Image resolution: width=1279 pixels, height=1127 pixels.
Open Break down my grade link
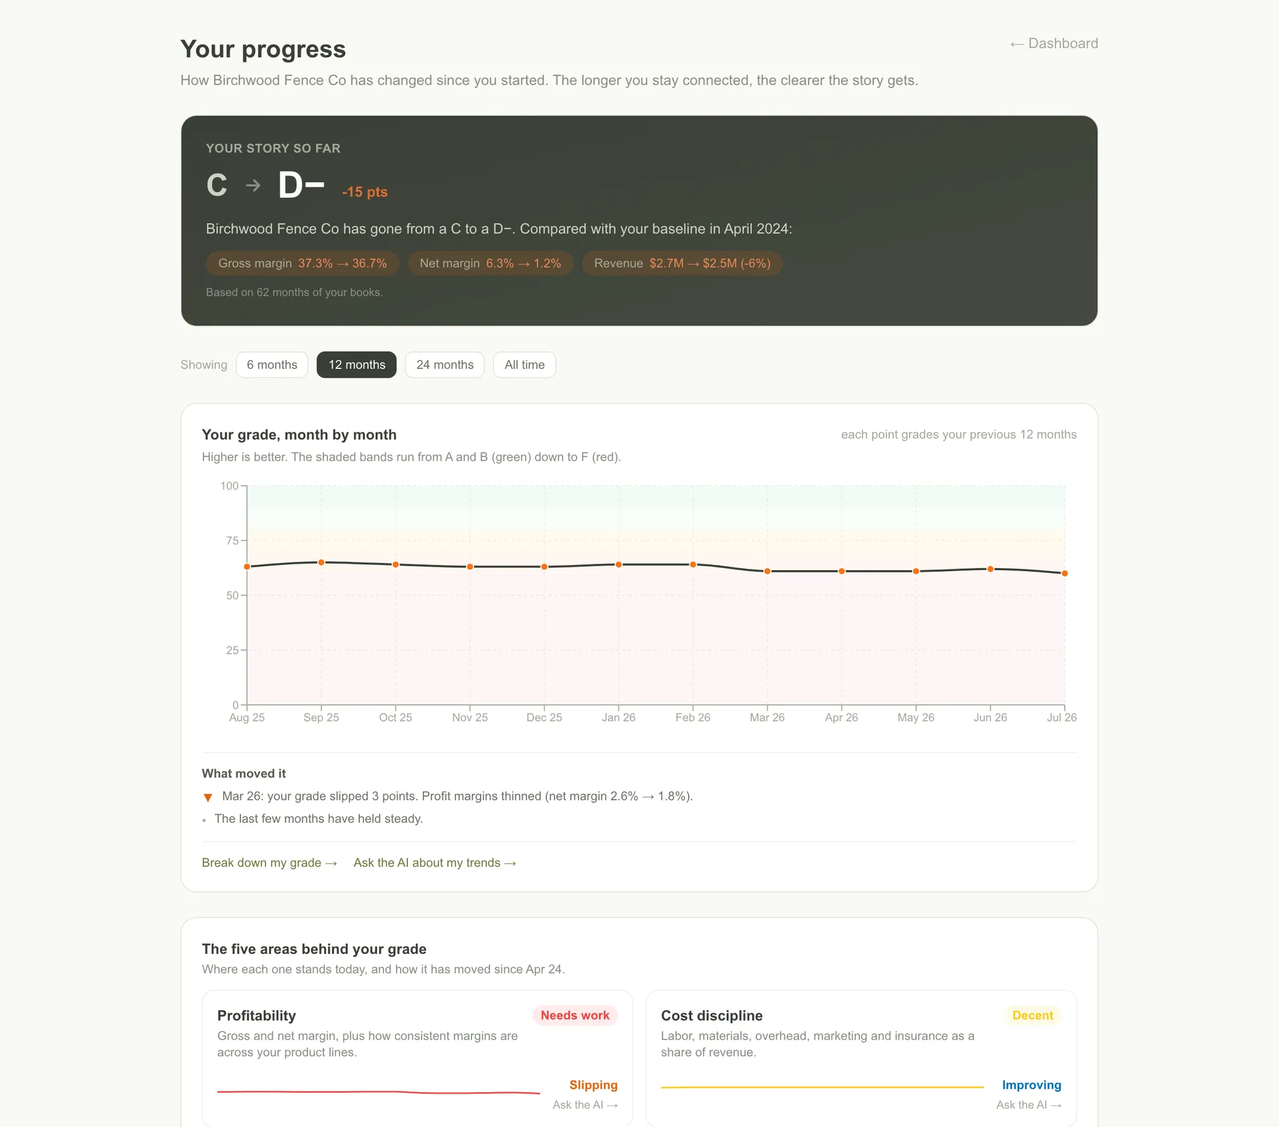point(270,862)
